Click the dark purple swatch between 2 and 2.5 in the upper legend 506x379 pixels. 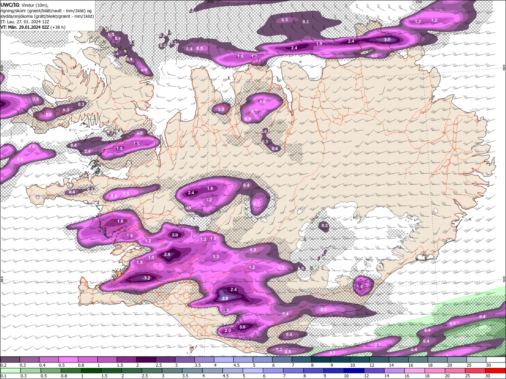pyautogui.click(x=146, y=360)
